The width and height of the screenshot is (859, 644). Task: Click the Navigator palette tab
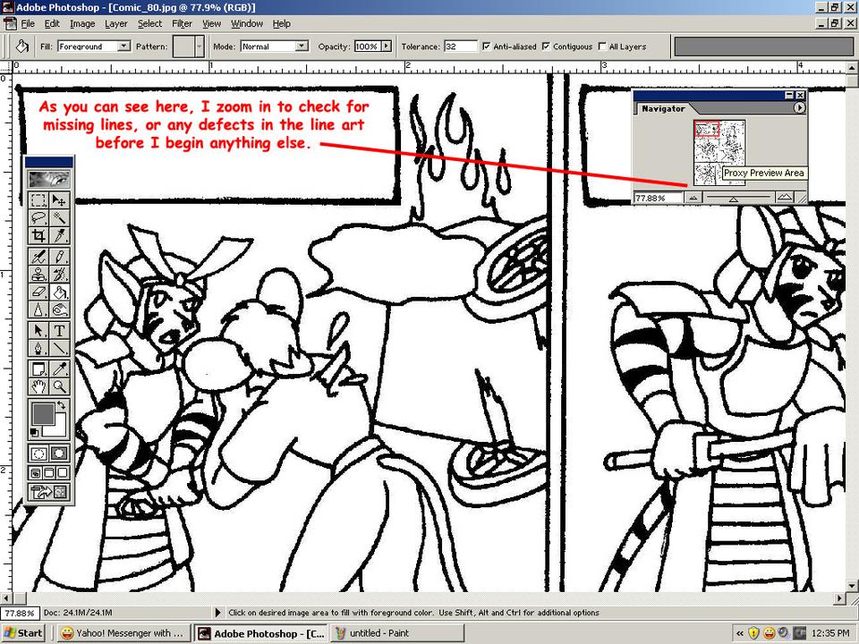click(663, 108)
